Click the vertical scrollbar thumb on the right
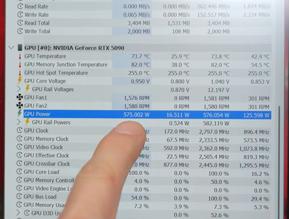289x219 pixels. pos(279,163)
